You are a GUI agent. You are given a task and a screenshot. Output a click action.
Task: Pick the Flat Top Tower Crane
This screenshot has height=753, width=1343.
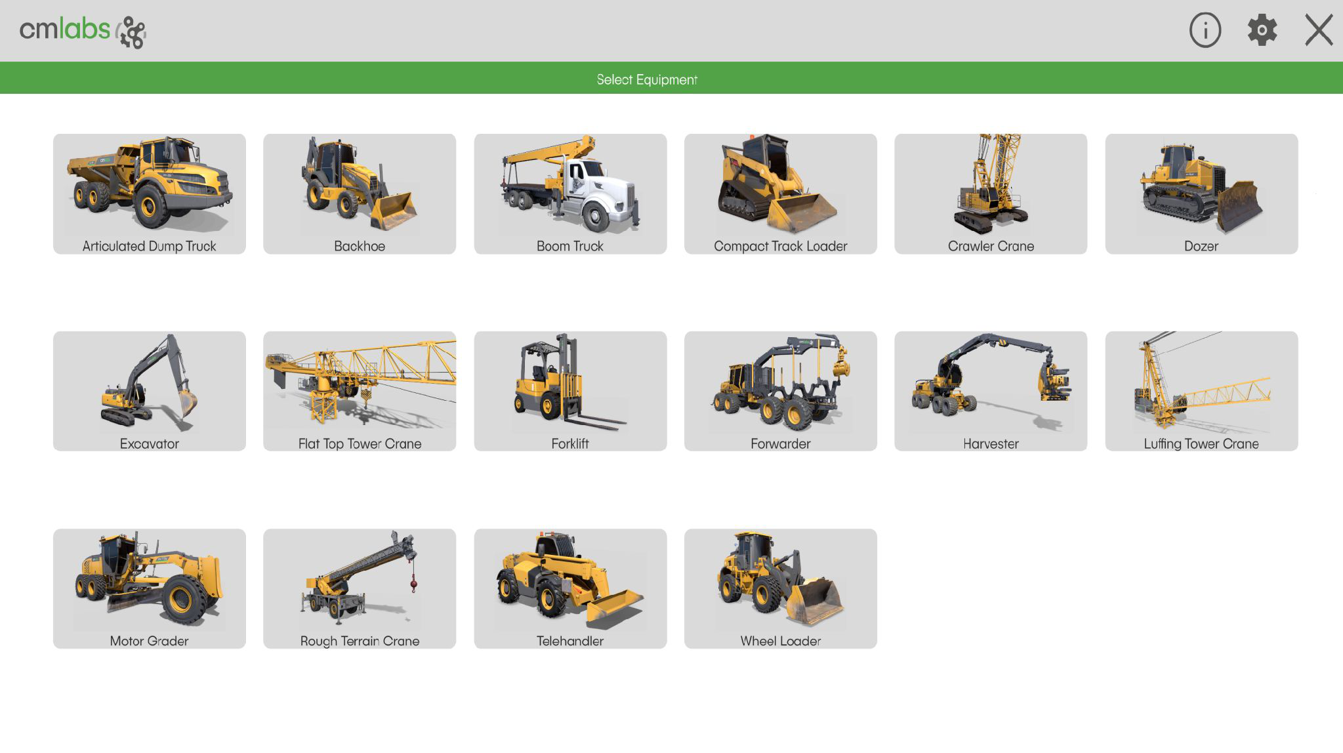[x=360, y=391]
